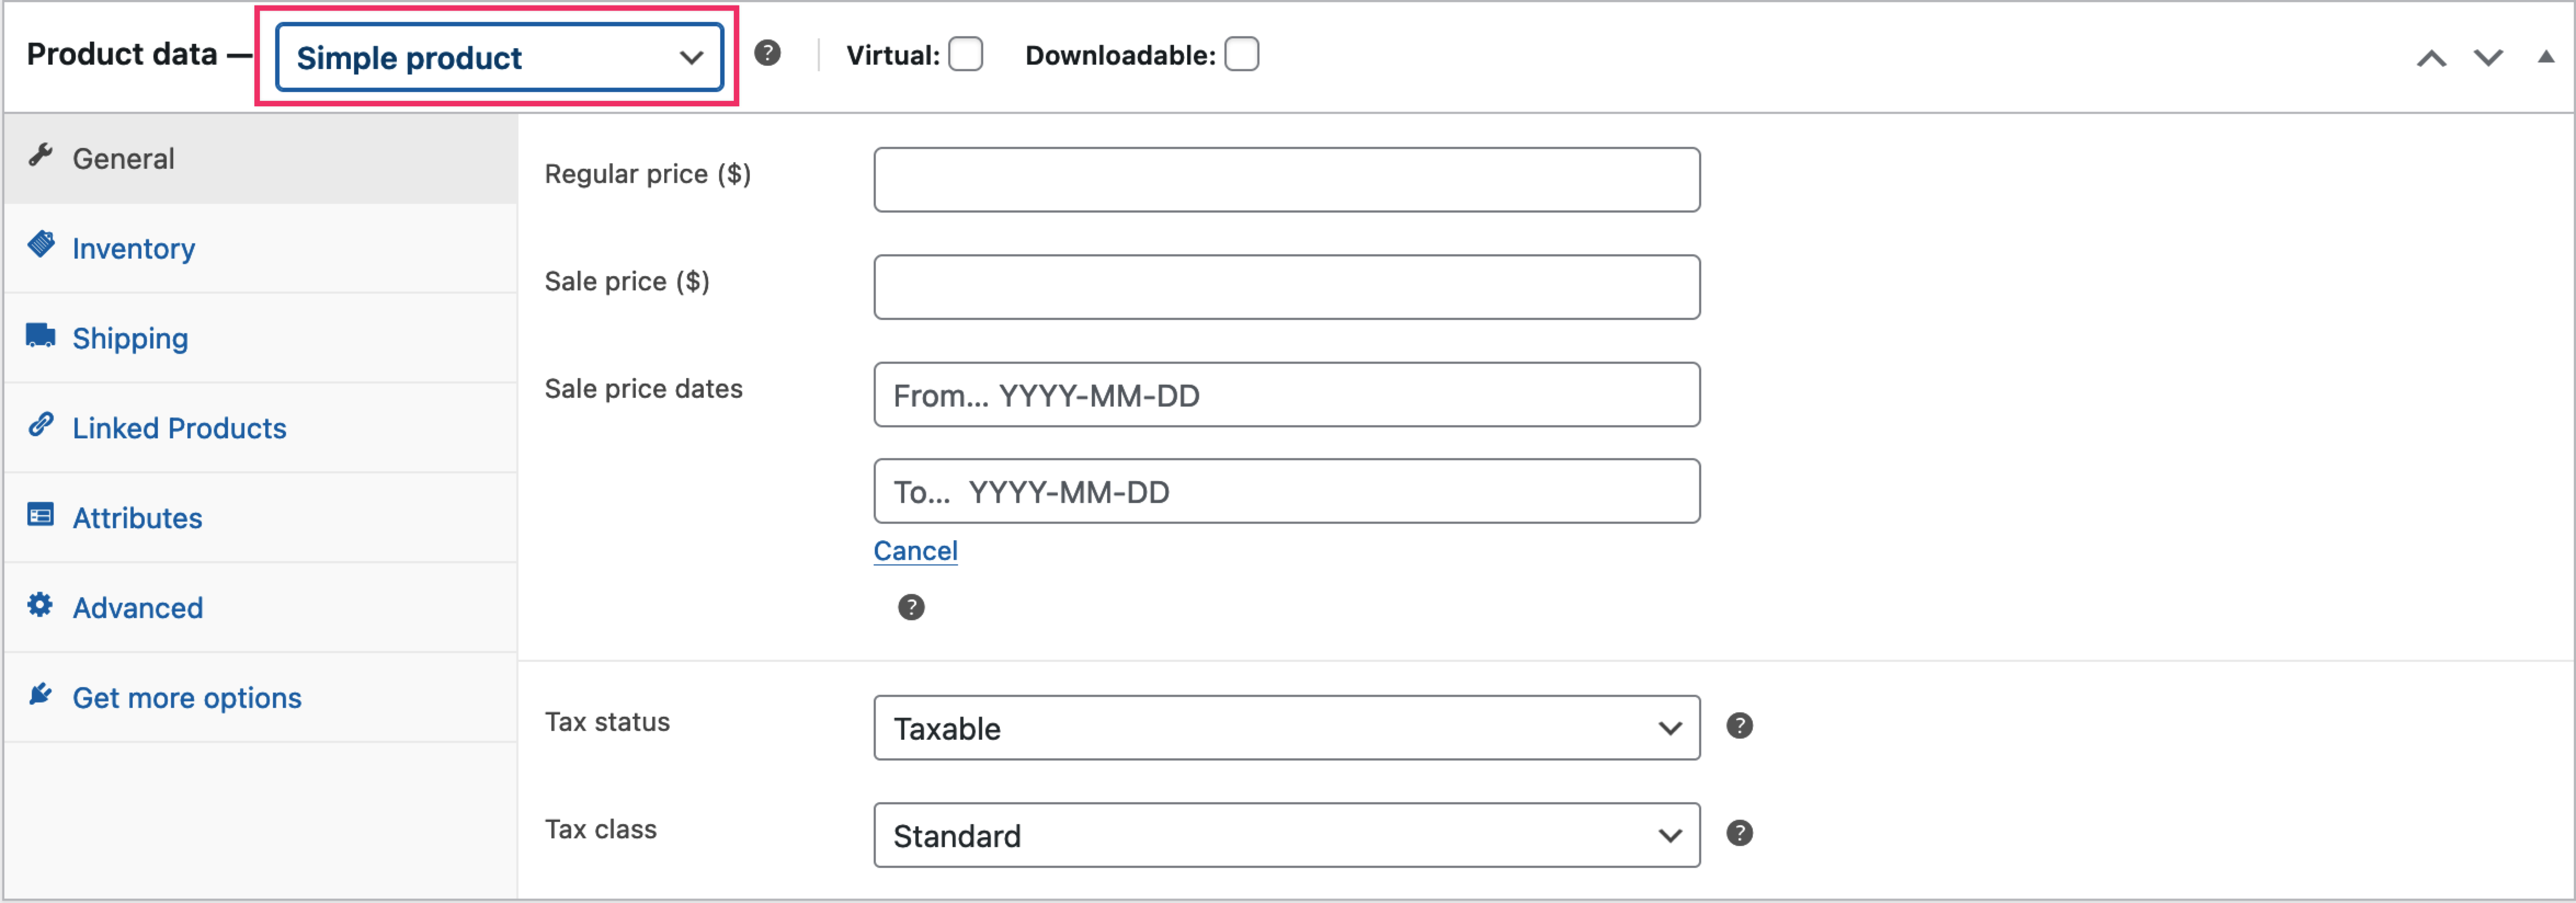Collapse the Product data panel
Image resolution: width=2576 pixels, height=903 pixels.
point(2546,57)
